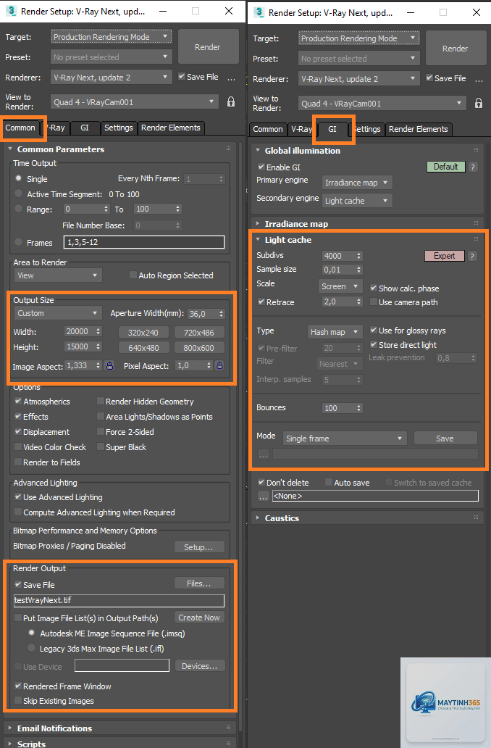
Task: Click the Devices... button
Action: point(199,666)
